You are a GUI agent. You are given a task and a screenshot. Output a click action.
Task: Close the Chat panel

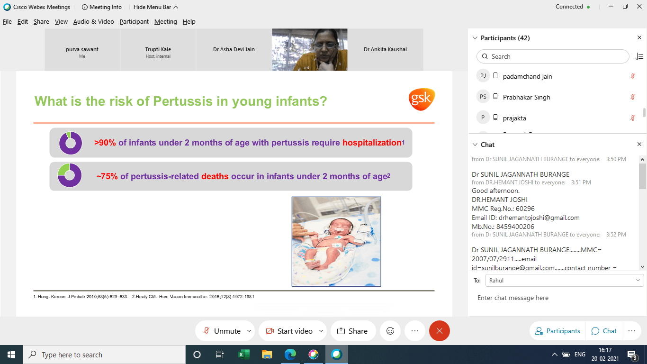click(639, 145)
